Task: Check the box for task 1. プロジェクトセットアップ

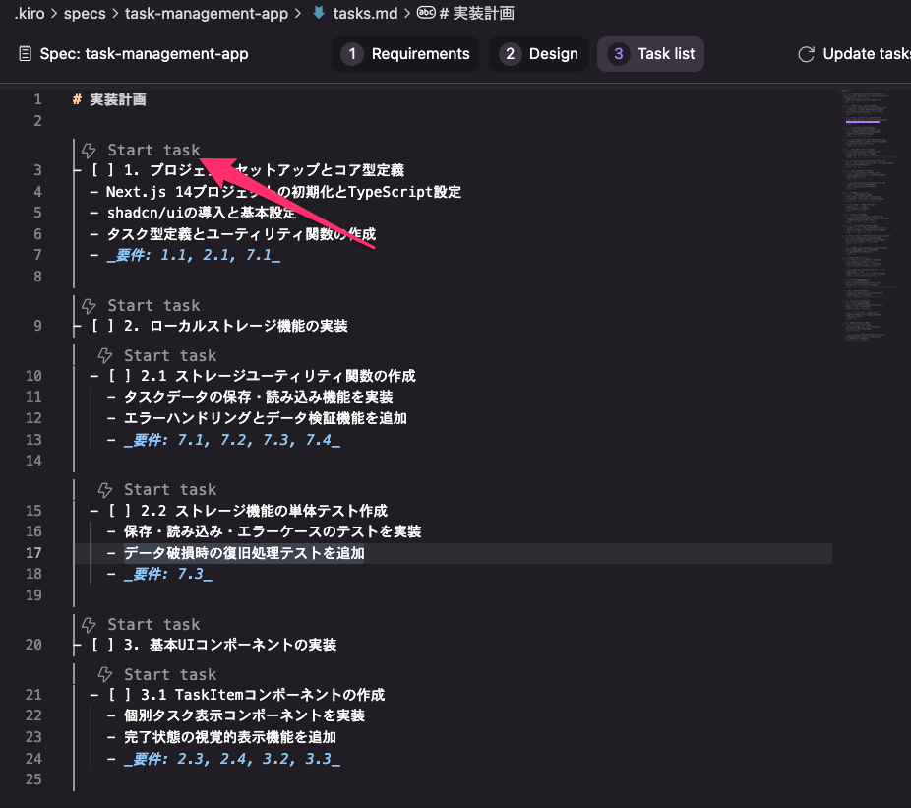Action: 102,170
